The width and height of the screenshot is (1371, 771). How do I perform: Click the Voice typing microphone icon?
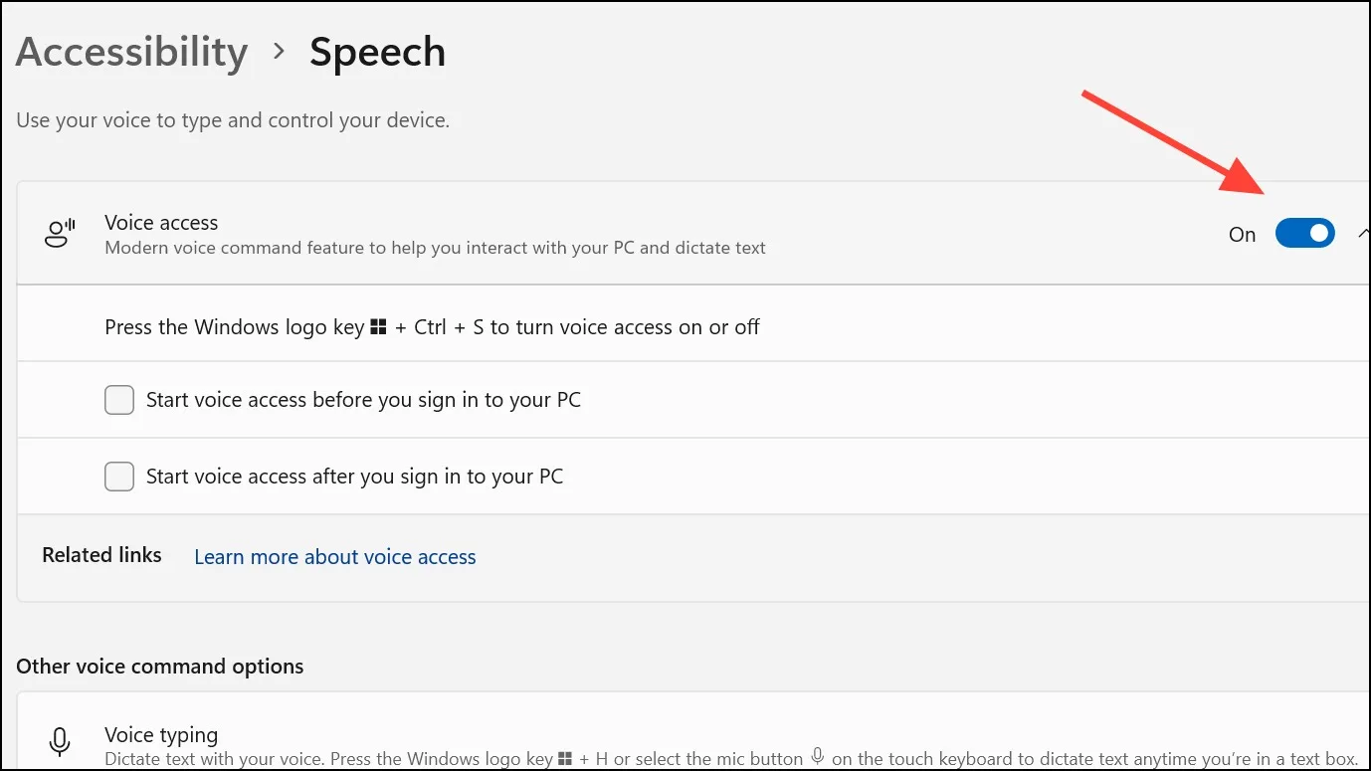pyautogui.click(x=60, y=742)
